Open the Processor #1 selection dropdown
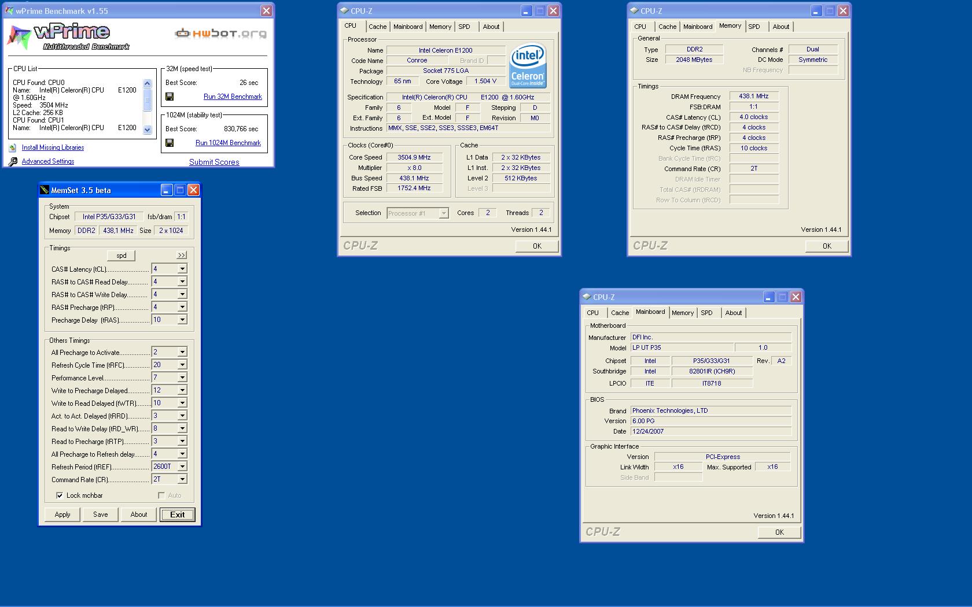Screen dimensions: 972x607 tap(444, 213)
